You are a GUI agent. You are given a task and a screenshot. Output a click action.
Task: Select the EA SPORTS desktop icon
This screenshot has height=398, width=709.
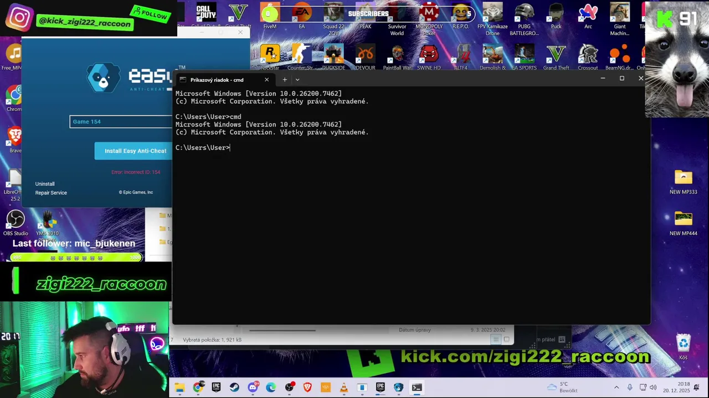tap(524, 57)
